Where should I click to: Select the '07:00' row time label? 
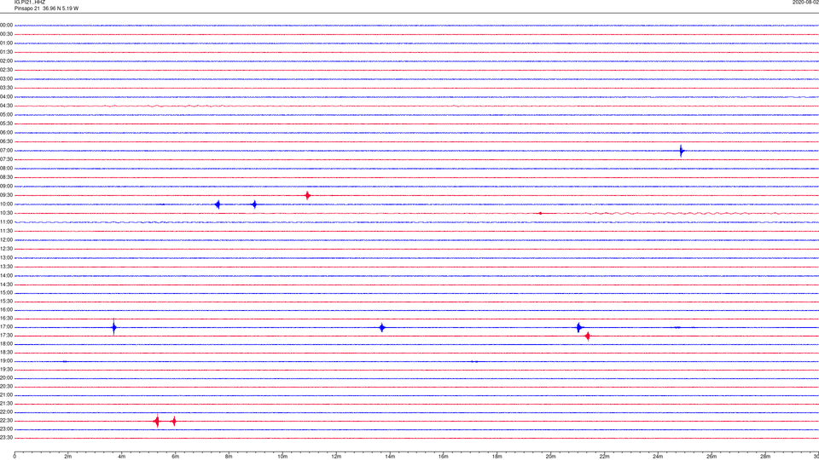(6, 151)
